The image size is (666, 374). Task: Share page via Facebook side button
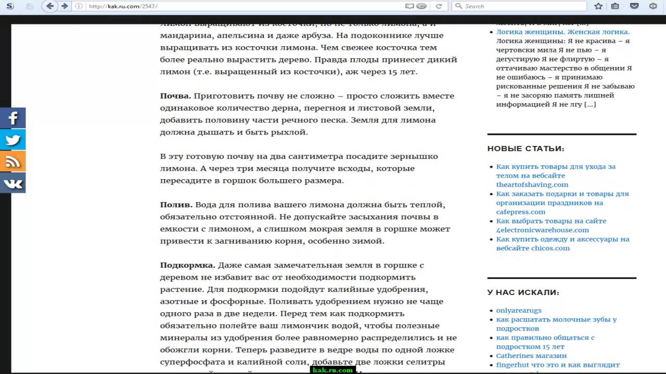[12, 118]
